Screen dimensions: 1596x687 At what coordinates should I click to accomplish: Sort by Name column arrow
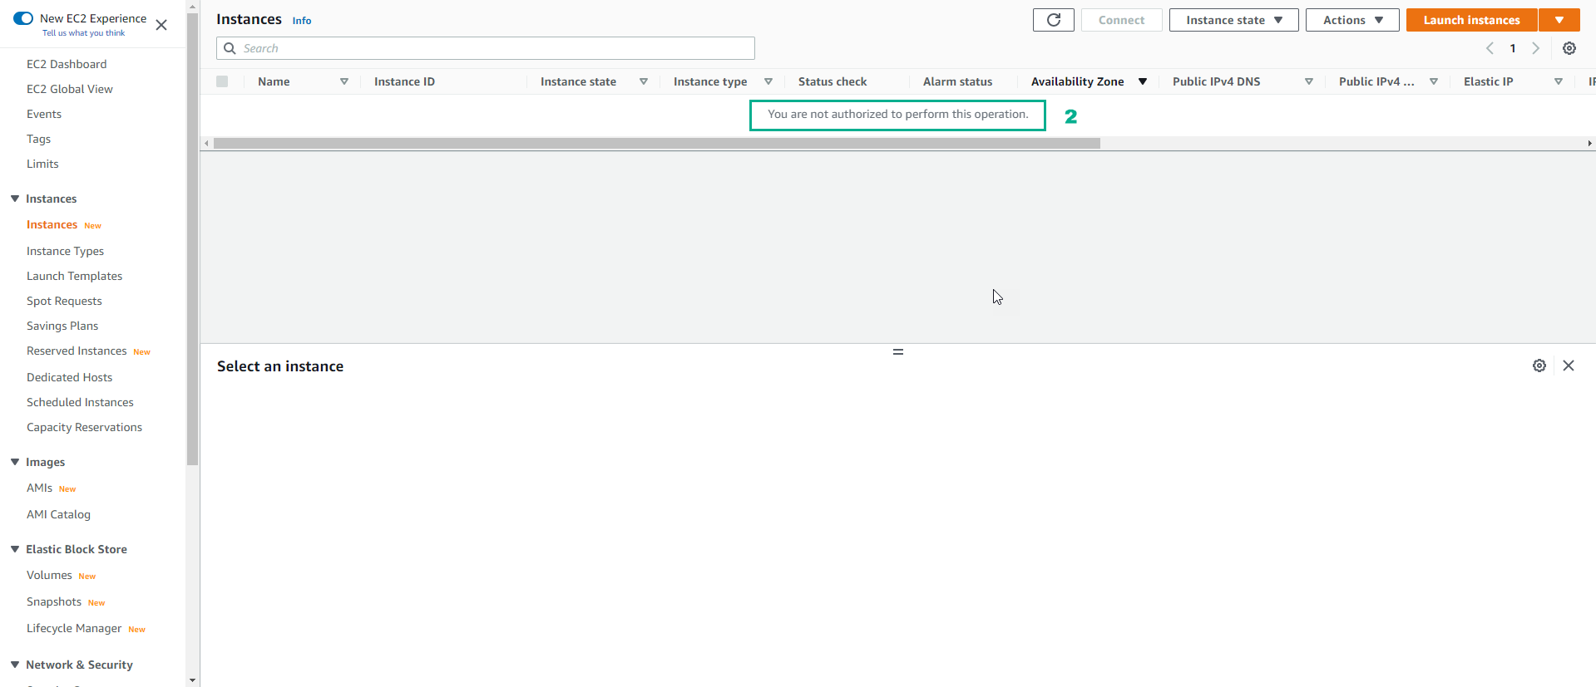coord(344,81)
